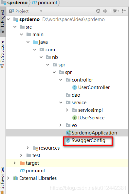
Task: Click the hide Project panel icon
Action: (x=124, y=11)
